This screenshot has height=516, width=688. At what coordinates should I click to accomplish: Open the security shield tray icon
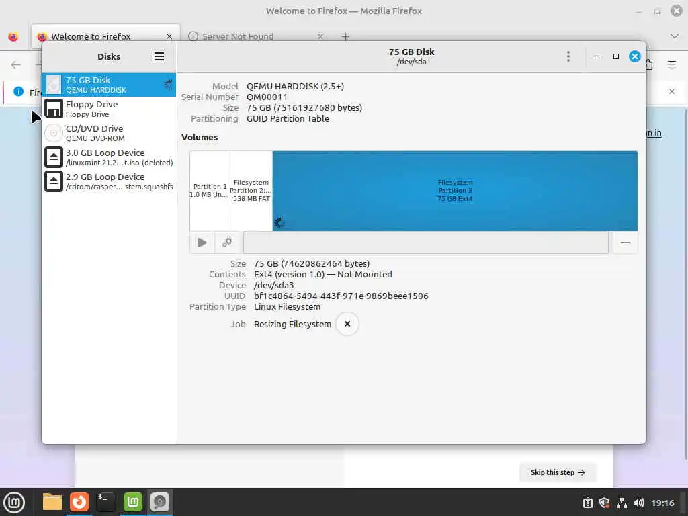604,503
